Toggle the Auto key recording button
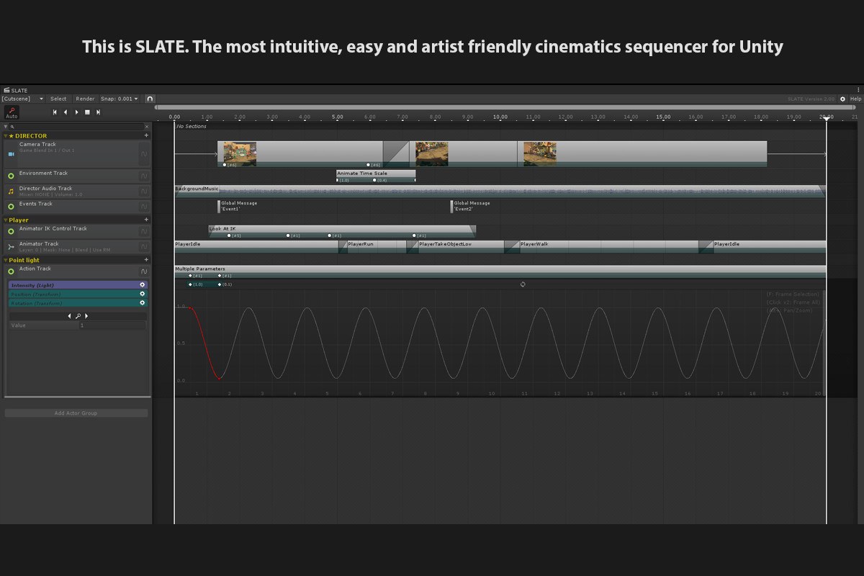This screenshot has height=576, width=864. pos(12,112)
